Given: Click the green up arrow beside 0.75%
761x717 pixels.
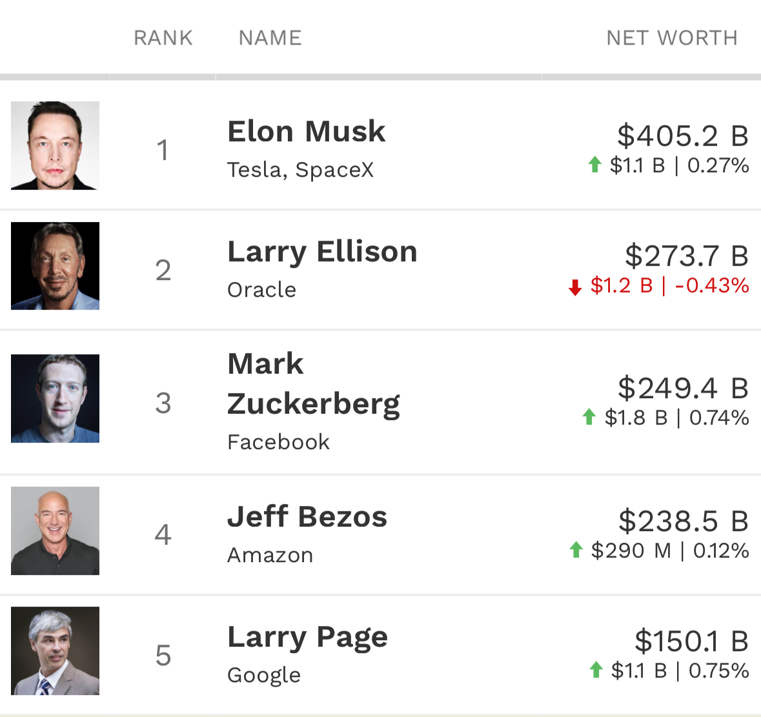Looking at the screenshot, I should coord(596,670).
